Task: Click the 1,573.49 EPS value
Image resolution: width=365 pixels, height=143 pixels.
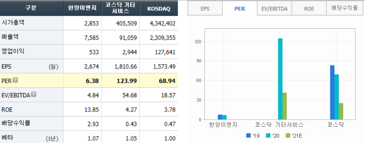Action: coord(164,67)
